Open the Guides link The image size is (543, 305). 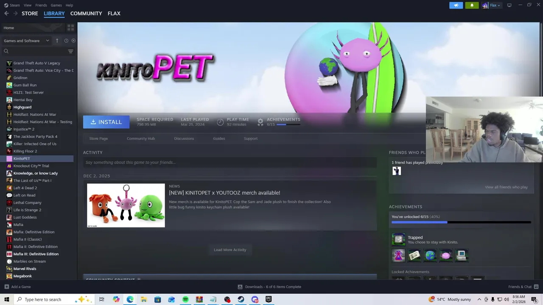(219, 139)
